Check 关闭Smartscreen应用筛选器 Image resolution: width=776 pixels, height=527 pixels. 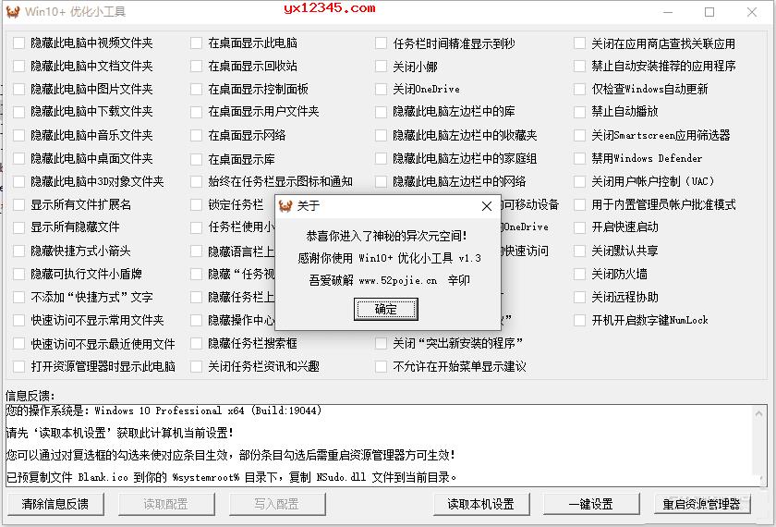click(579, 135)
